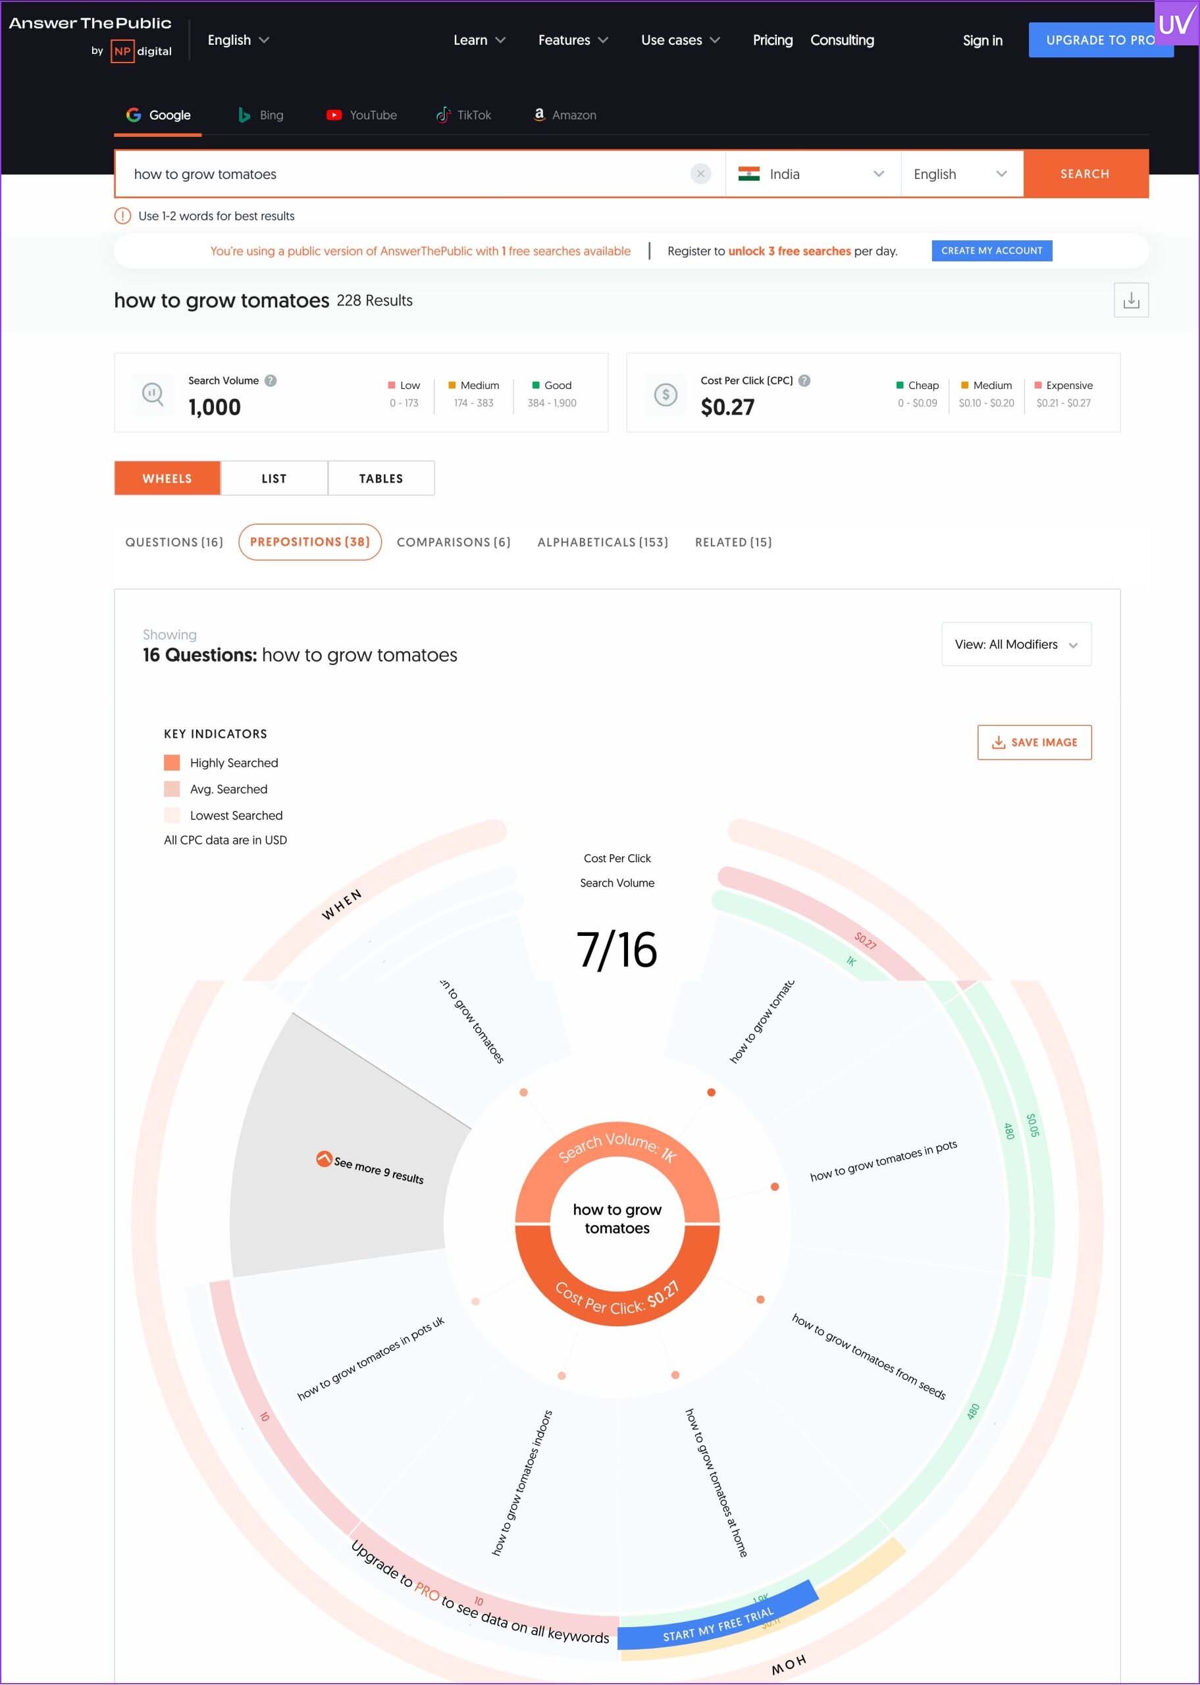This screenshot has width=1200, height=1685.
Task: Click the Avg. Searched color swatch
Action: click(171, 789)
